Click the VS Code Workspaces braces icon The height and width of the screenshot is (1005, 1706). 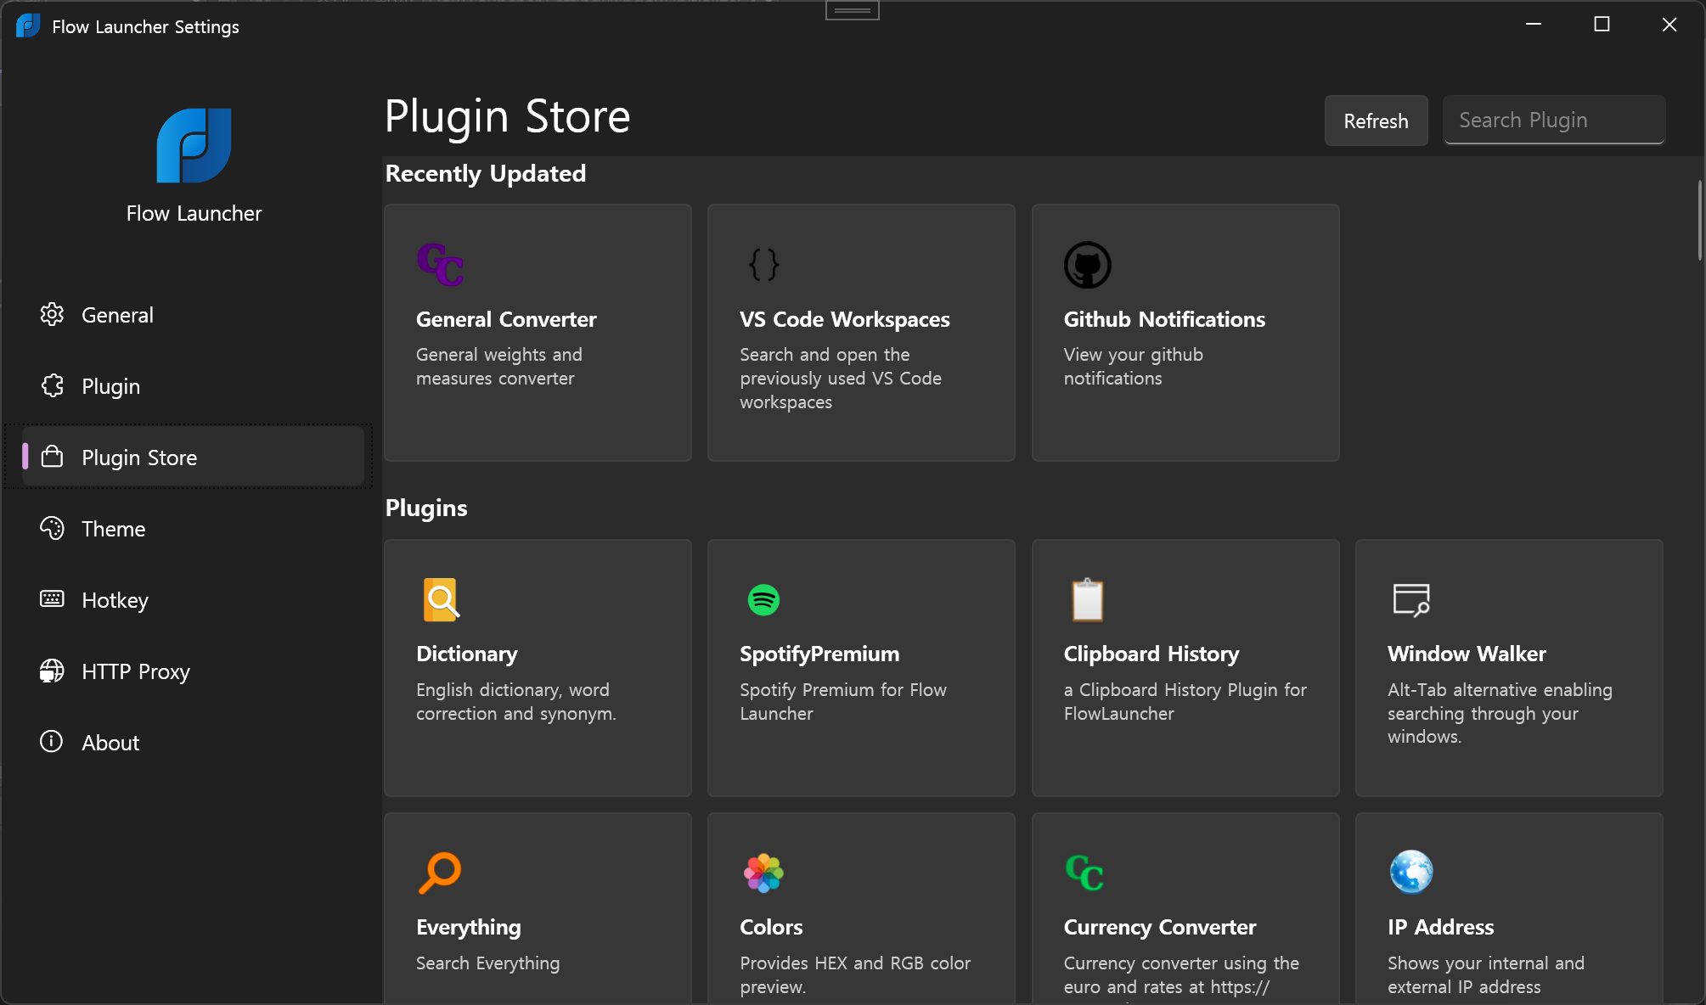click(x=763, y=265)
